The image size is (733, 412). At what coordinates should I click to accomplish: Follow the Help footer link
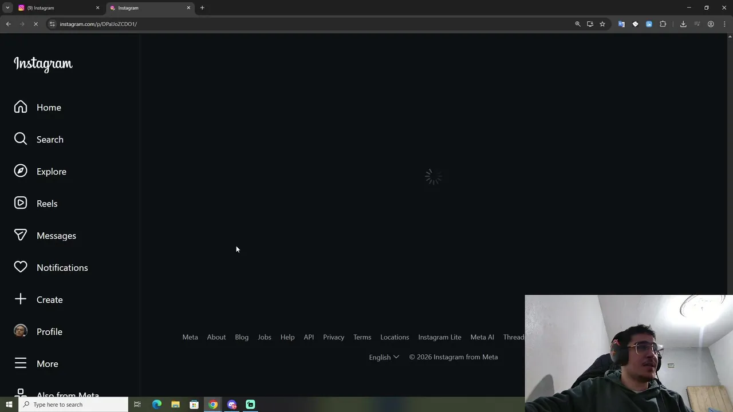click(287, 337)
